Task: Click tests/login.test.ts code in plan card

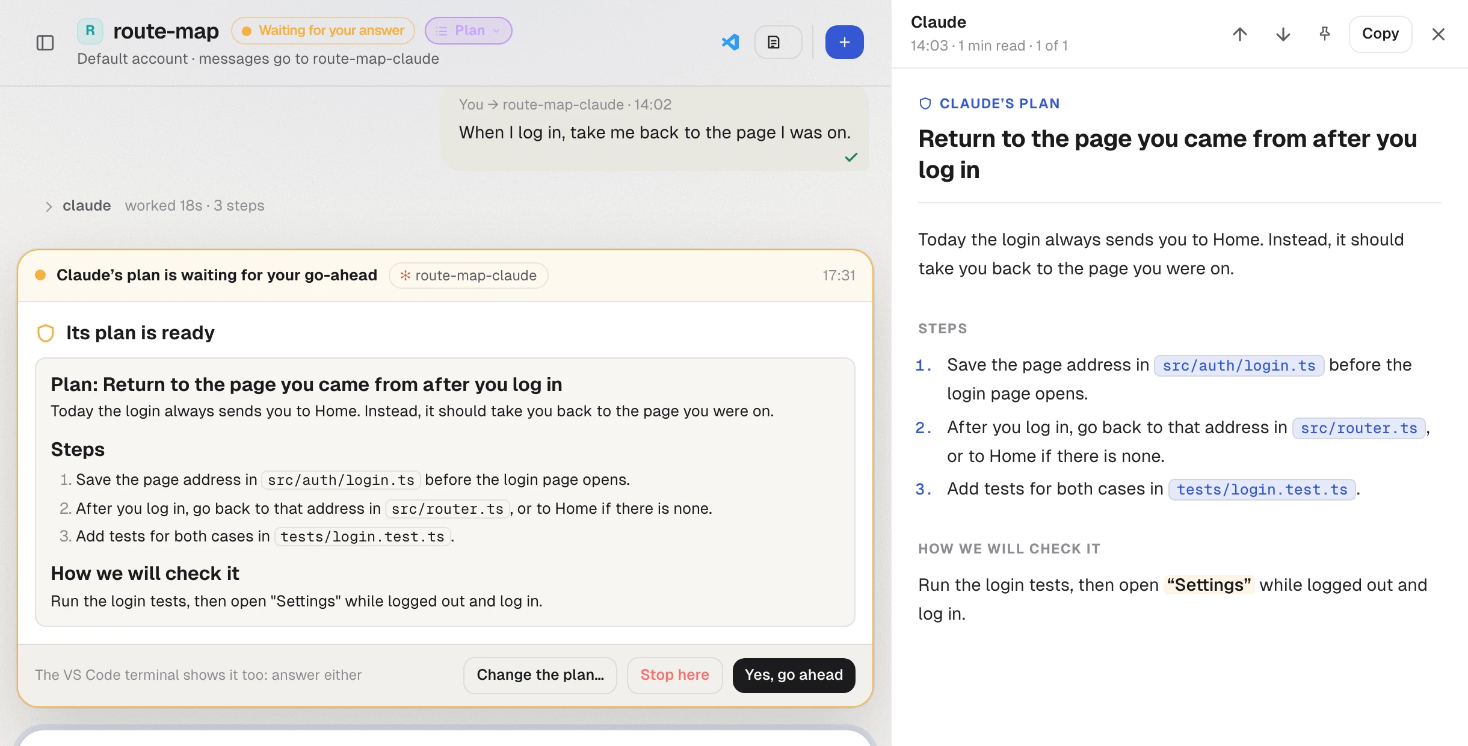Action: coord(362,537)
